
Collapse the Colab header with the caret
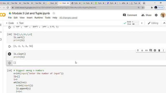click(x=164, y=23)
